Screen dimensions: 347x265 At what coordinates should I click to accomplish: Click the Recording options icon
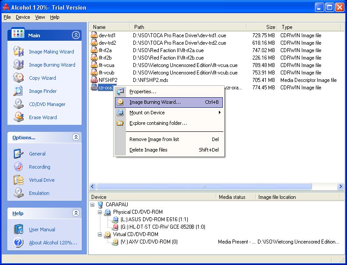[18, 166]
